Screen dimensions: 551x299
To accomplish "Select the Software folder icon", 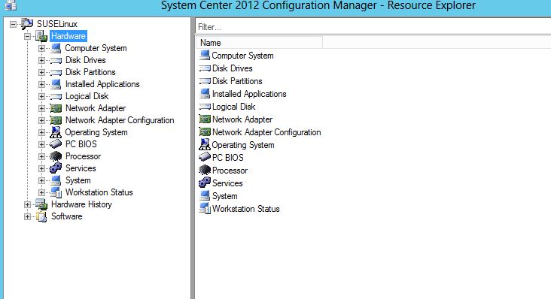I will (x=41, y=216).
